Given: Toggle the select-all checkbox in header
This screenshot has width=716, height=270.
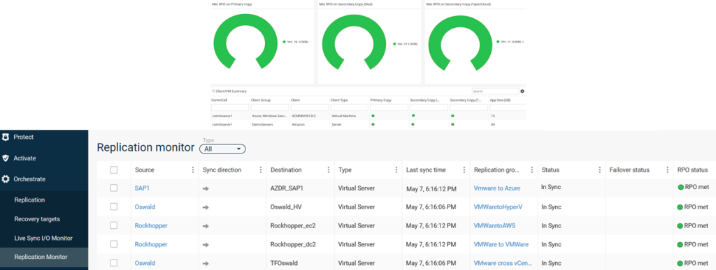Looking at the screenshot, I should click(114, 170).
